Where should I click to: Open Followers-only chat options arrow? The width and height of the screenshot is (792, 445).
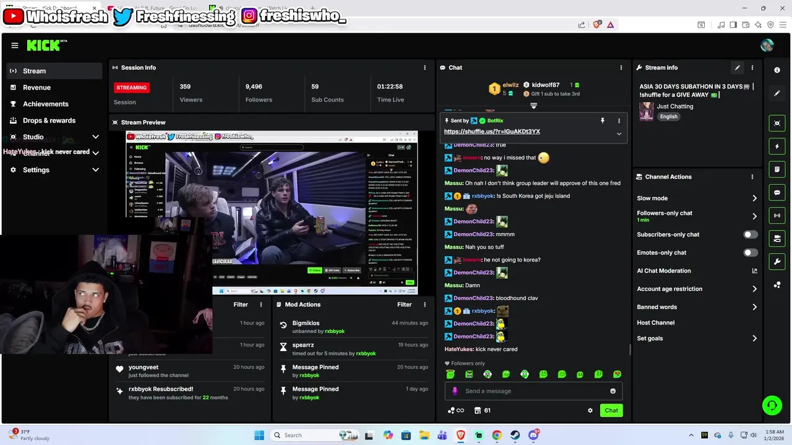754,216
